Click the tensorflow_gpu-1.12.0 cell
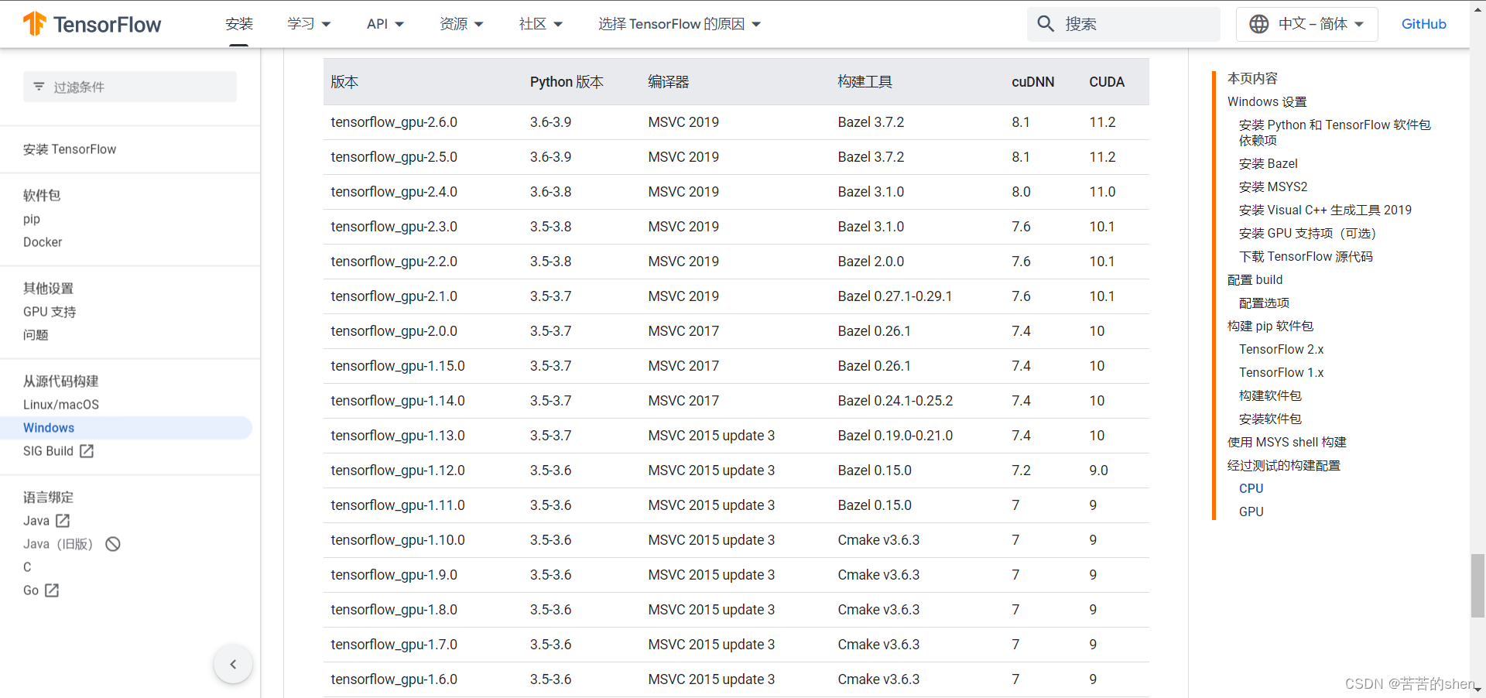 398,470
